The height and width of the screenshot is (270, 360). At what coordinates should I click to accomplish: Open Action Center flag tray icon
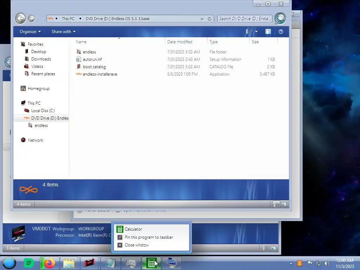pyautogui.click(x=310, y=263)
